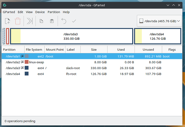This screenshot has width=185, height=127.
Task: Select the /dev/sda1 partition row
Action: tap(92, 56)
